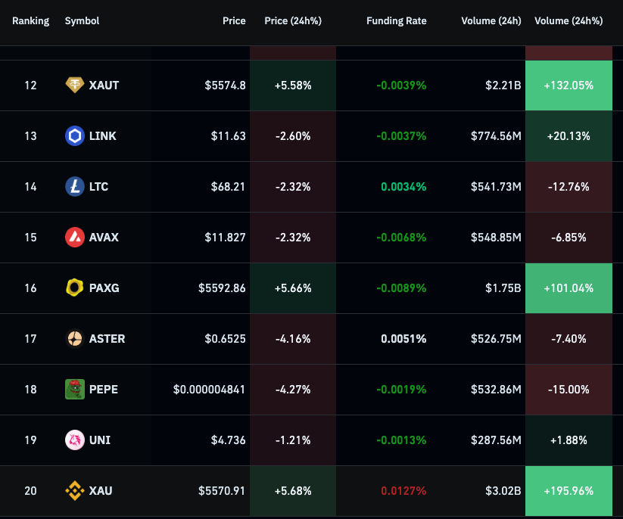The image size is (623, 519).
Task: Click the PAXG yellow coin icon
Action: [x=75, y=288]
